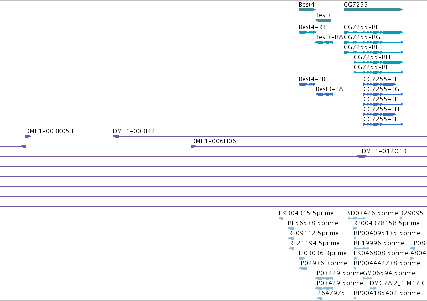
Task: Click DME1-003I22 purple arrow glyph
Action: click(116, 136)
